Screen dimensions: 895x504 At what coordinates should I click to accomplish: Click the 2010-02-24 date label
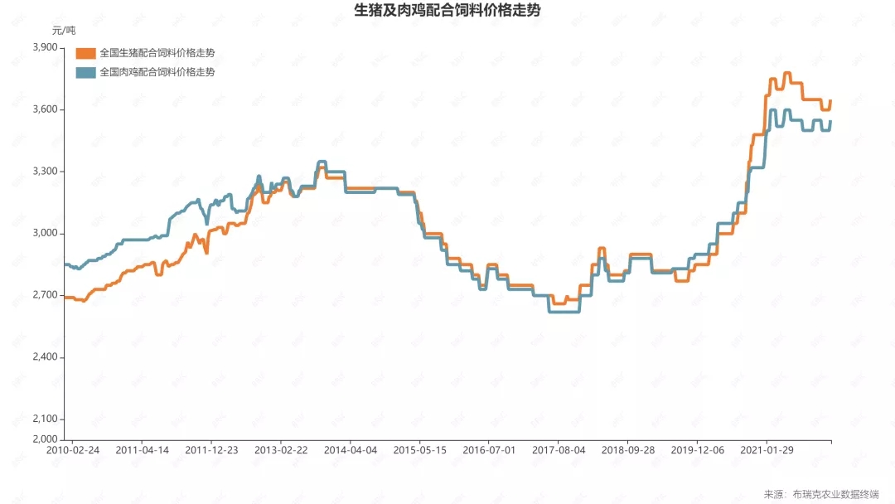(x=72, y=450)
